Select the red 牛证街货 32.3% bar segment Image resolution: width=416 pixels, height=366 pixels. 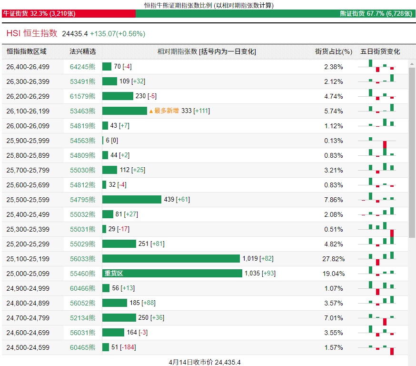(x=69, y=14)
